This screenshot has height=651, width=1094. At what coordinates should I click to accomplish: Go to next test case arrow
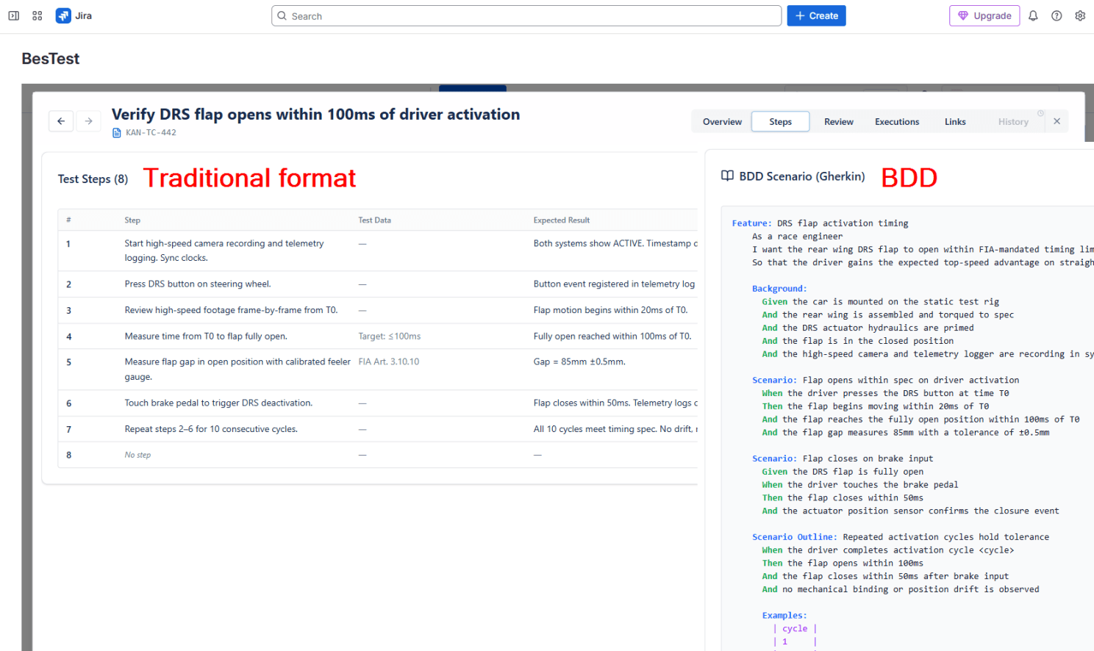(x=89, y=121)
